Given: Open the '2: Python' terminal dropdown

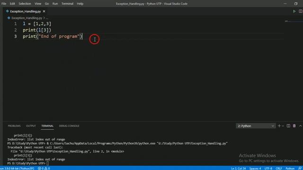Looking at the screenshot, I should [x=256, y=126].
